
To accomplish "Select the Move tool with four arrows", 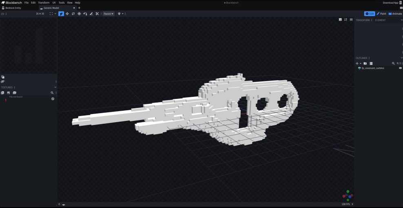I will click(67, 13).
